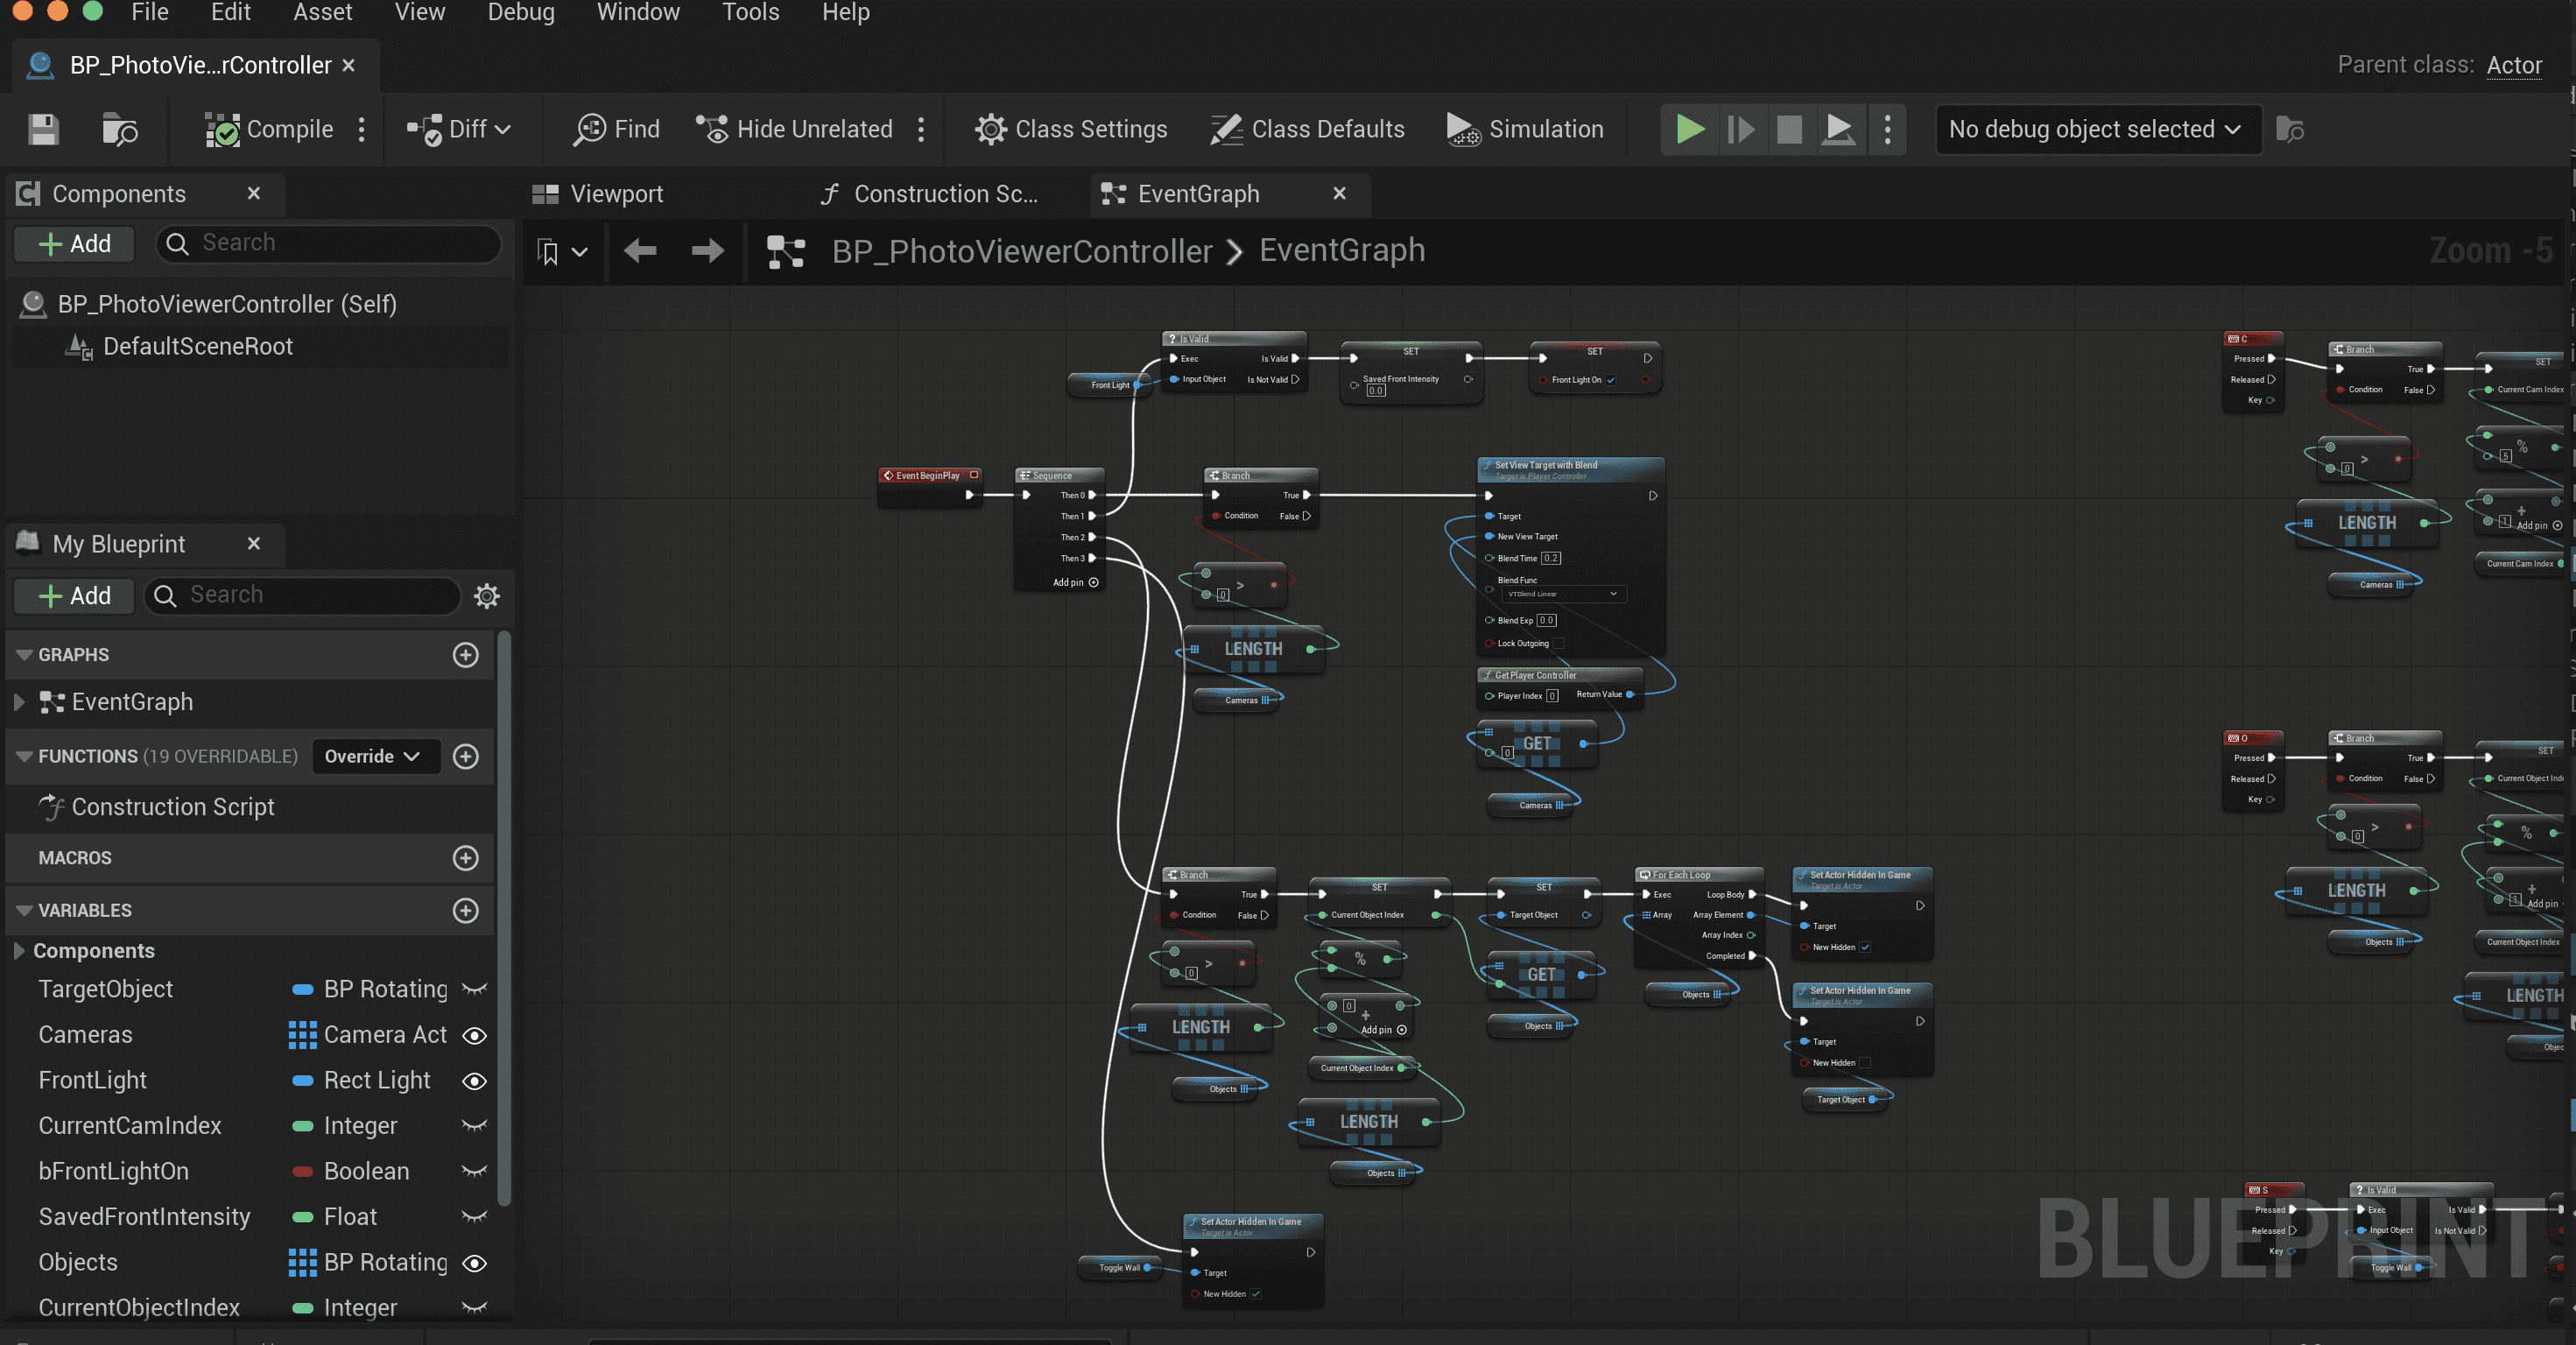Image resolution: width=2576 pixels, height=1345 pixels.
Task: Click the Browse to asset icon
Action: pyautogui.click(x=120, y=130)
